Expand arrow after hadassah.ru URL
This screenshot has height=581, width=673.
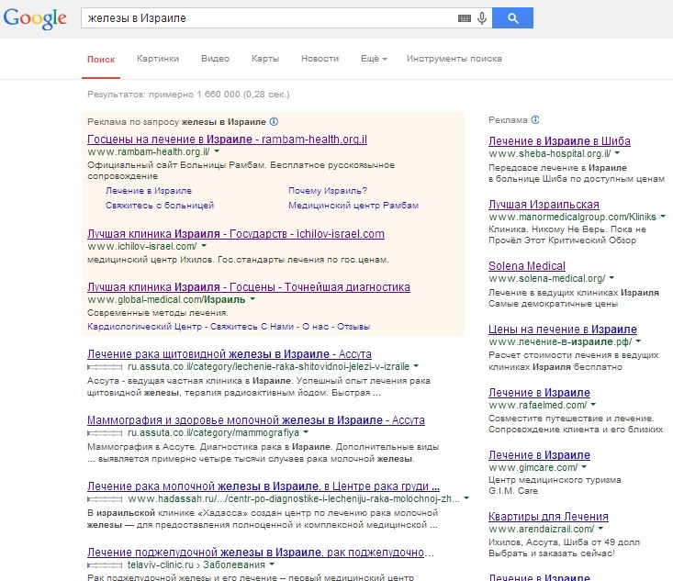pyautogui.click(x=466, y=498)
